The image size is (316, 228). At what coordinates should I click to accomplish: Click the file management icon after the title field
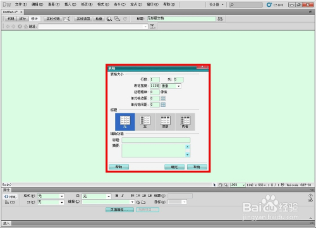(x=221, y=19)
